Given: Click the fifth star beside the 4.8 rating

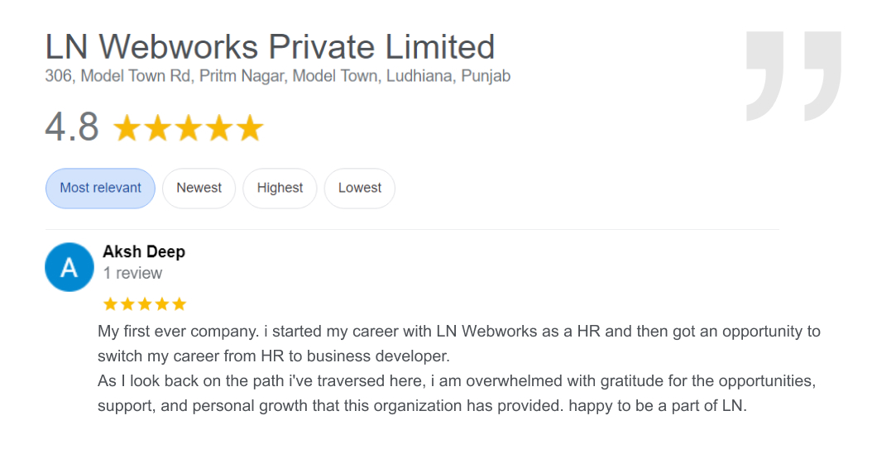Looking at the screenshot, I should tap(249, 129).
